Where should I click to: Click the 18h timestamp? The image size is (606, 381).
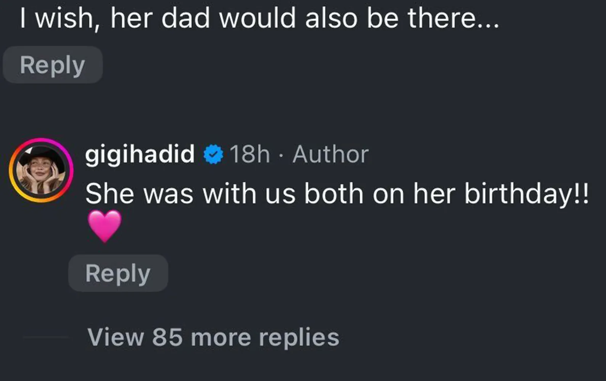tap(249, 154)
